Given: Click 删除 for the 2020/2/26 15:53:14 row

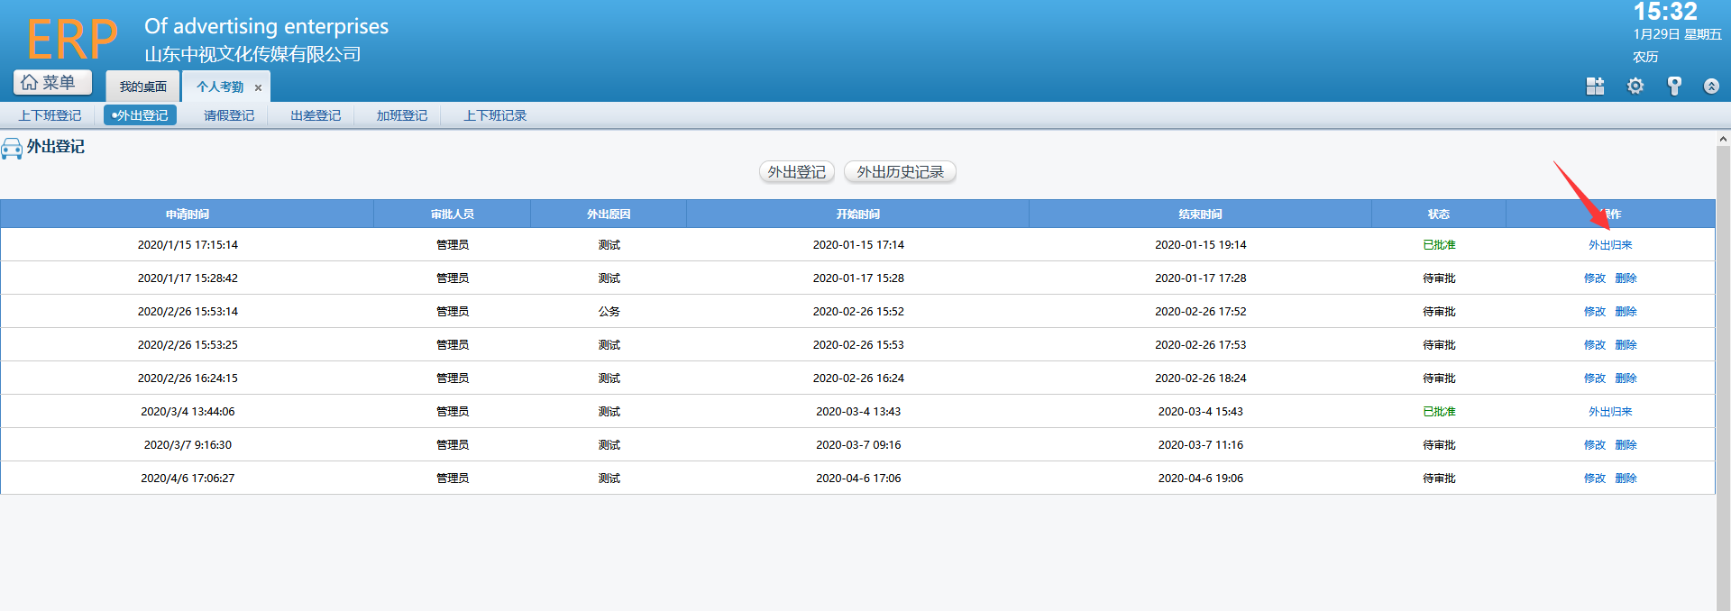Looking at the screenshot, I should click(x=1626, y=312).
